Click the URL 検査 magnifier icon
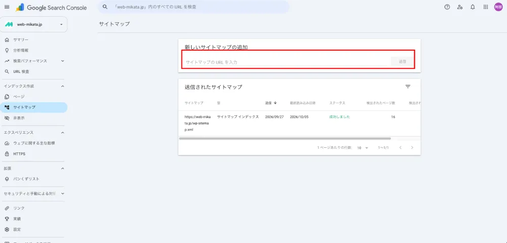The width and height of the screenshot is (507, 243). point(7,72)
